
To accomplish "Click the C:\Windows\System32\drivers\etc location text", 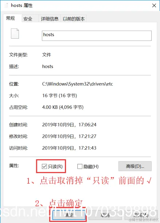I will (x=78, y=84).
